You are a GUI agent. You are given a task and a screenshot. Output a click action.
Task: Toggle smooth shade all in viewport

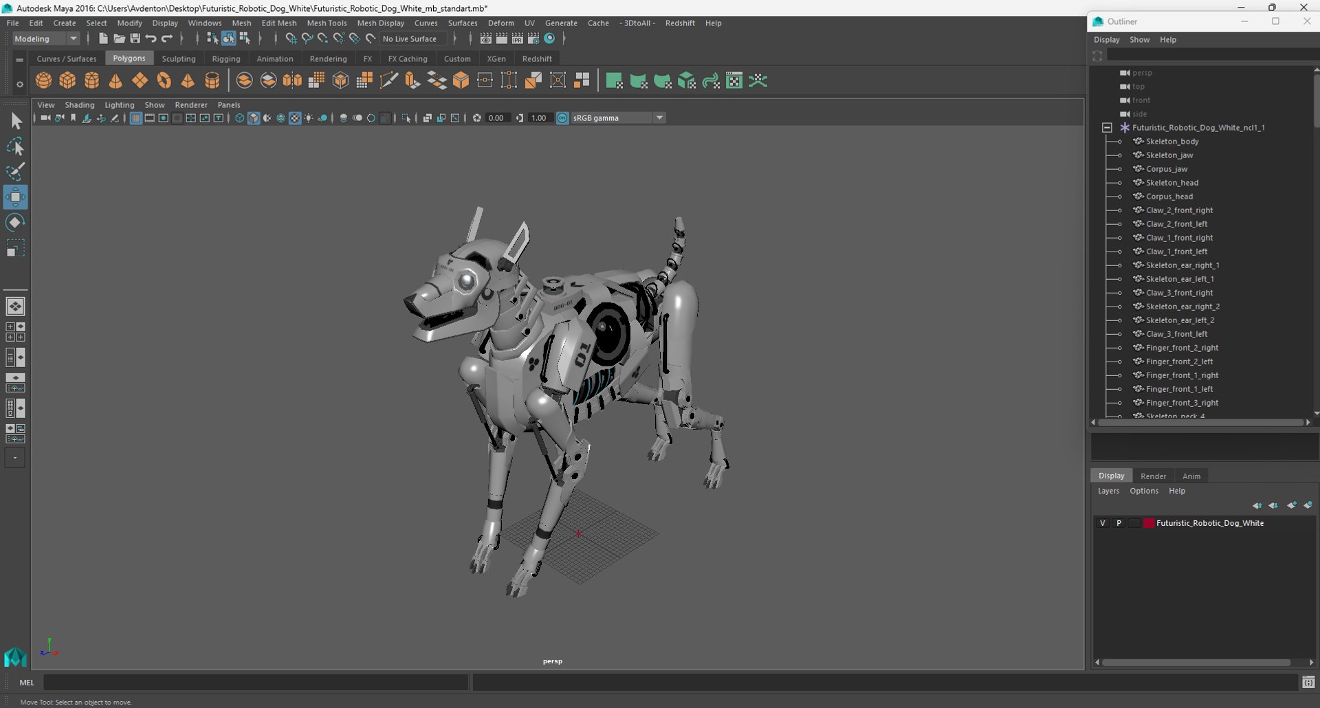254,118
